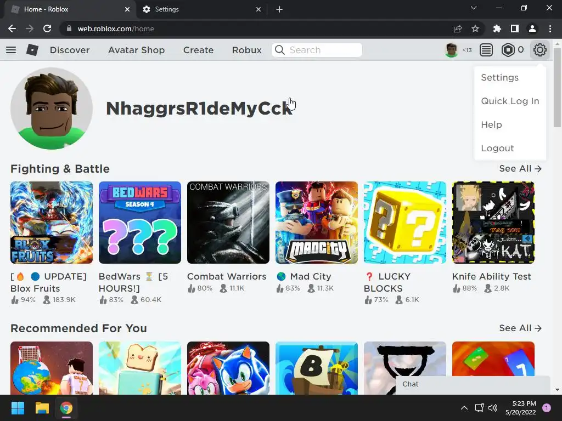Open the clock showing 5:23 PM
The image size is (562, 421).
(x=521, y=408)
